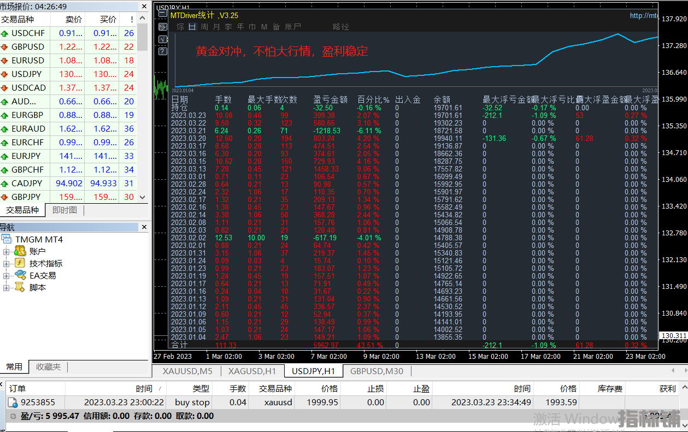The height and width of the screenshot is (432, 688).
Task: Expand the 脚本 tree node
Action: pos(7,288)
